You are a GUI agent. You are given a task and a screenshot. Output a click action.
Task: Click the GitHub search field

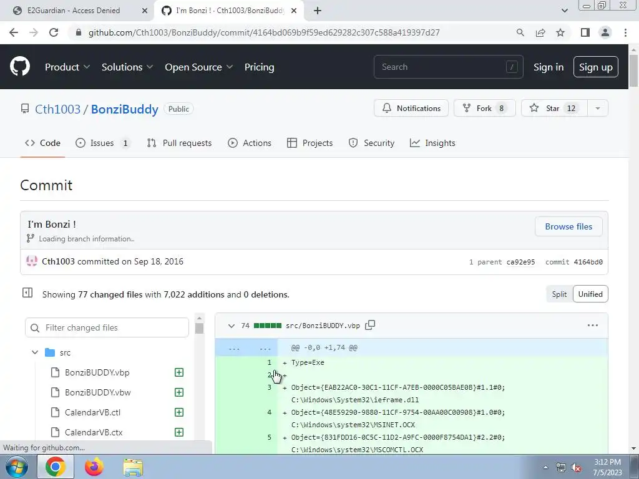(x=448, y=67)
